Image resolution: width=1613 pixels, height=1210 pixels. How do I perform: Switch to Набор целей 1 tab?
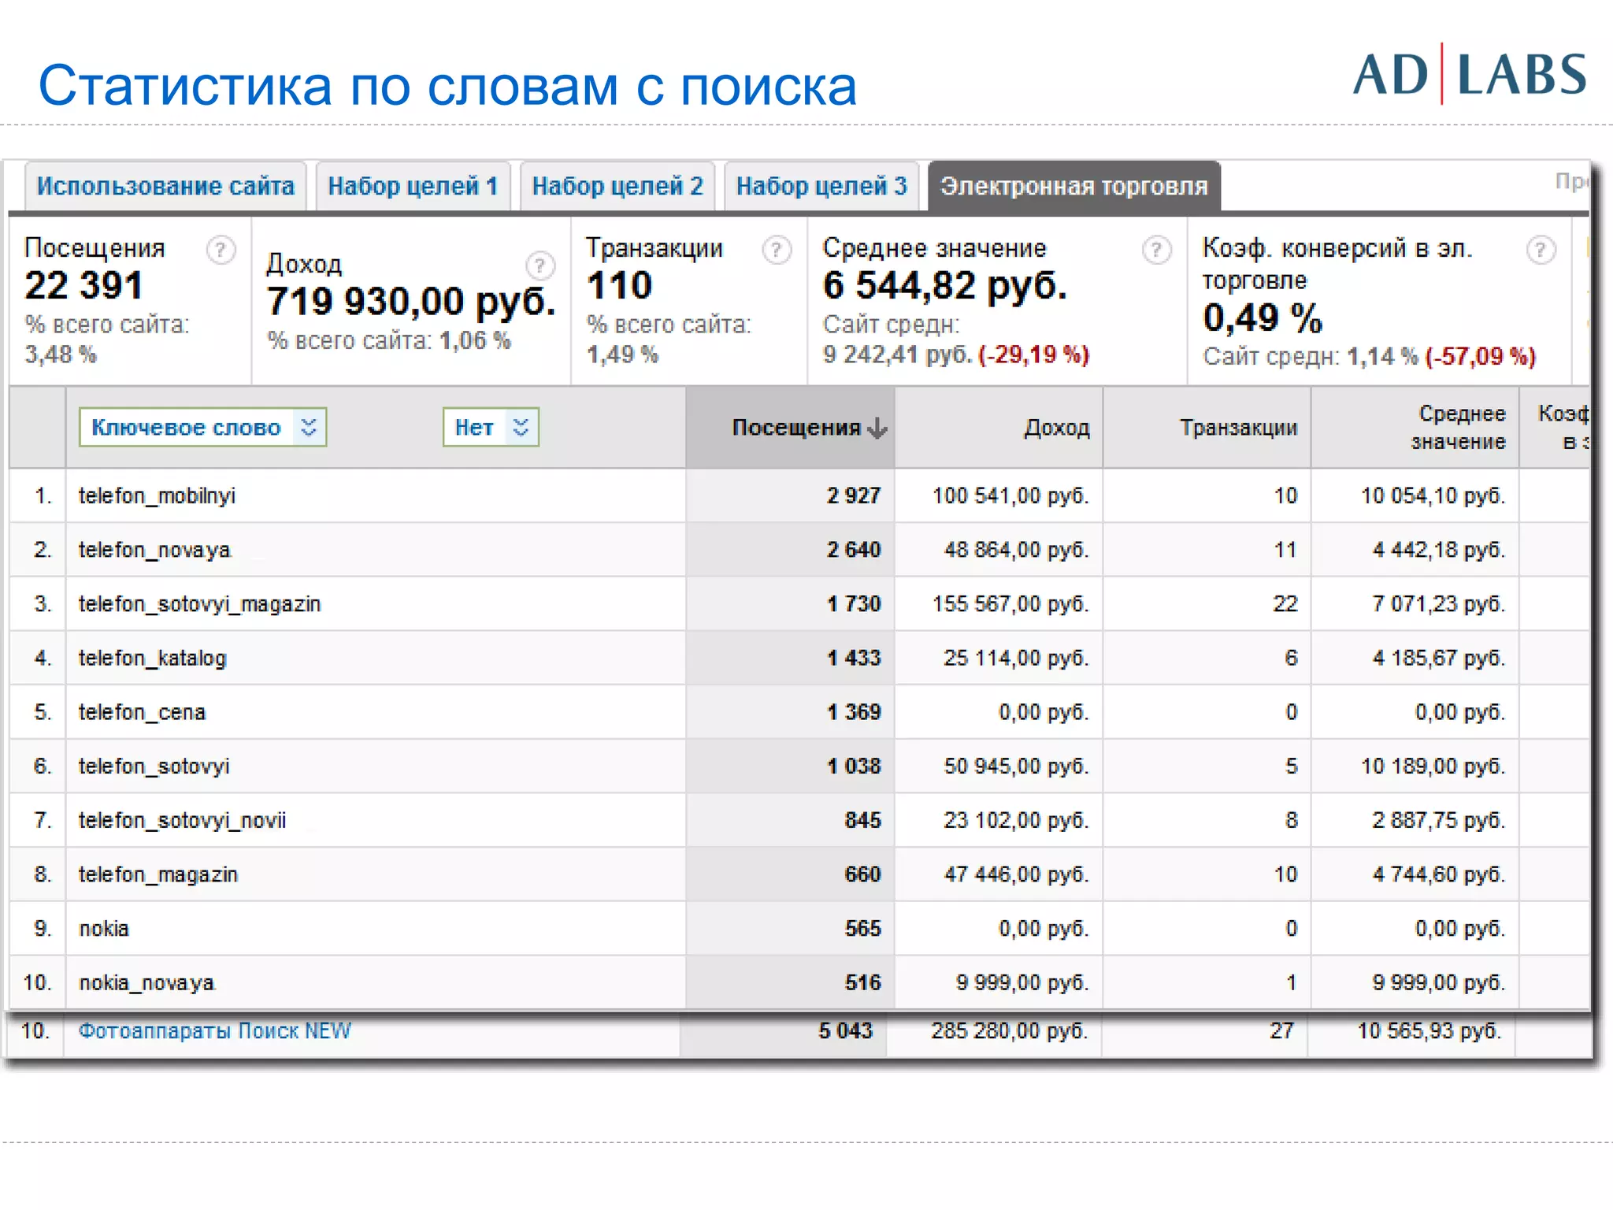coord(413,187)
